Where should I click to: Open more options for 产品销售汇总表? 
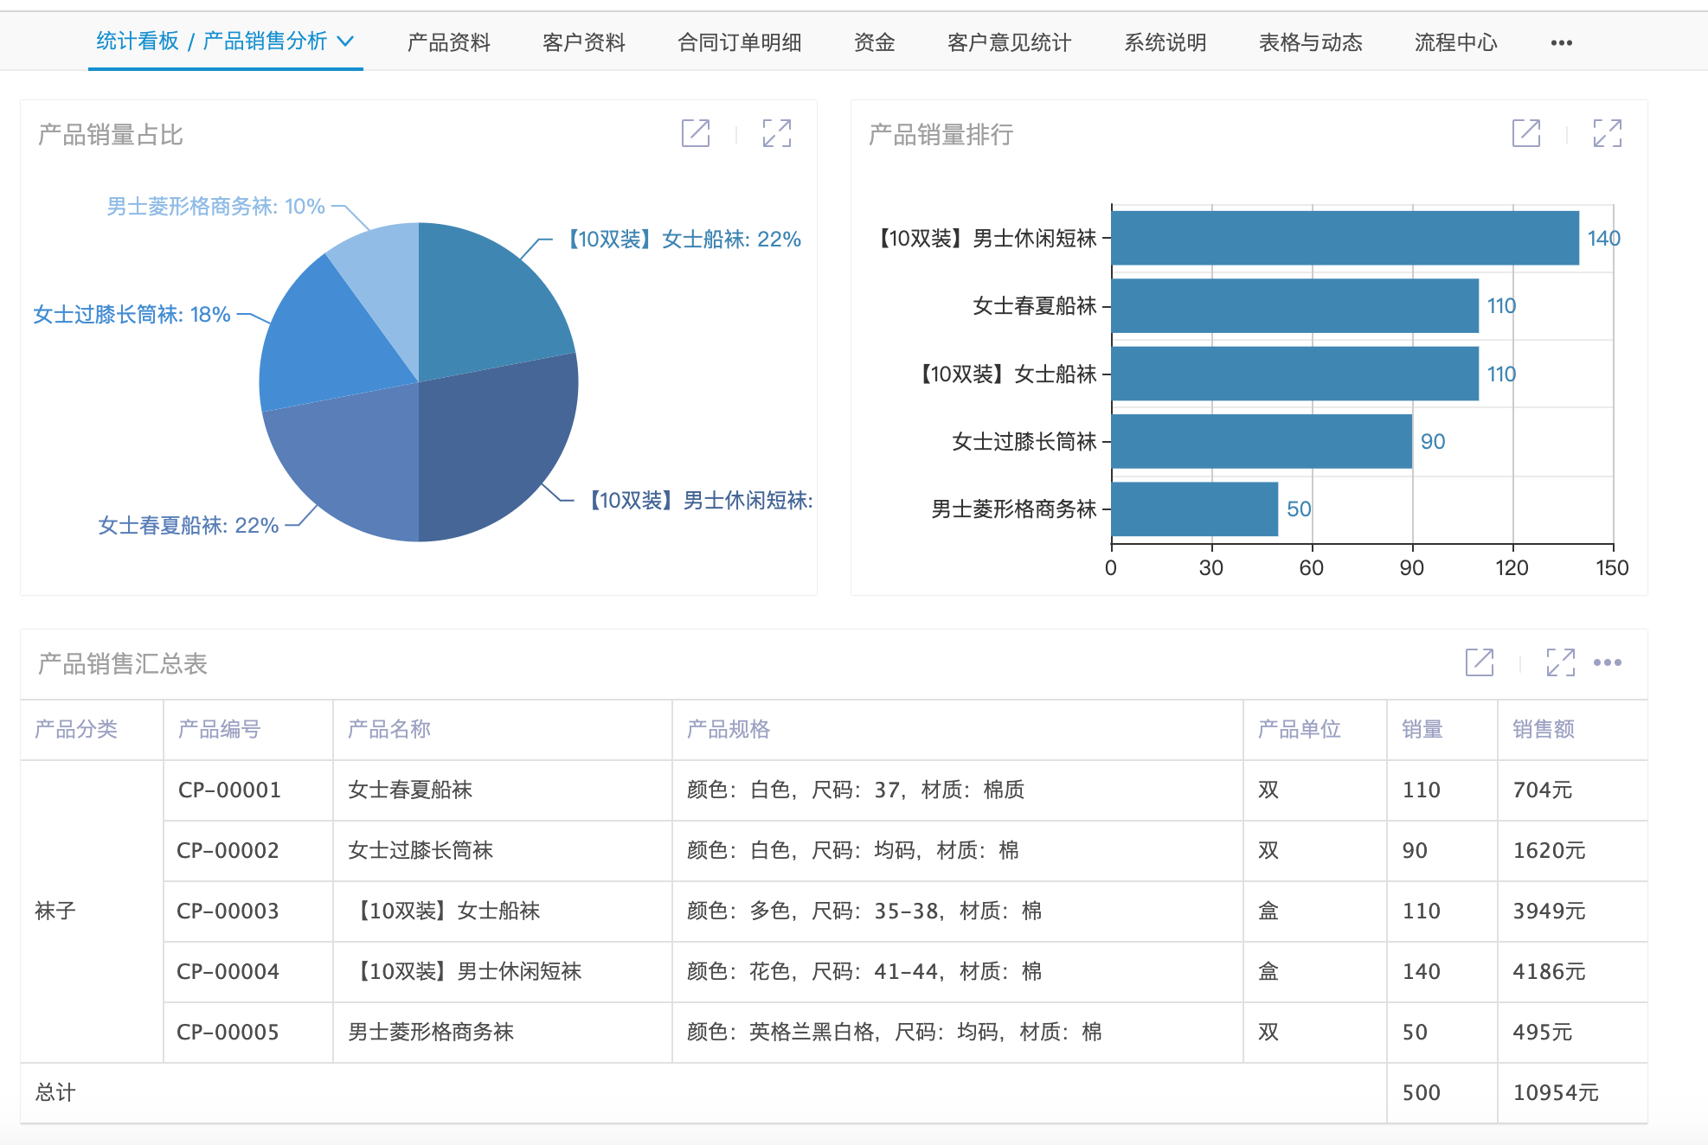point(1608,662)
